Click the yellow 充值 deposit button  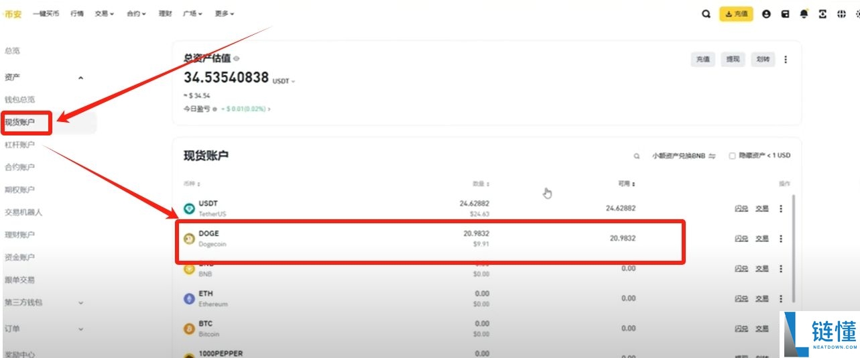tap(736, 13)
